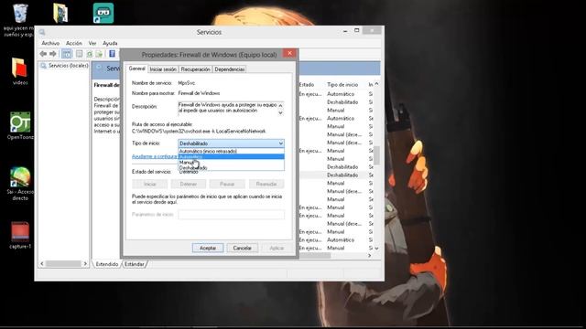Click the MpsSvc service name text
This screenshot has width=586, height=329.
click(187, 83)
